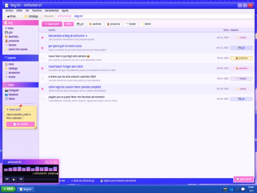Open the Herramientas menu
257x193 pixels.
(x=52, y=10)
